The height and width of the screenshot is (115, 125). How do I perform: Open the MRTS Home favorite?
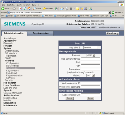[47, 16]
